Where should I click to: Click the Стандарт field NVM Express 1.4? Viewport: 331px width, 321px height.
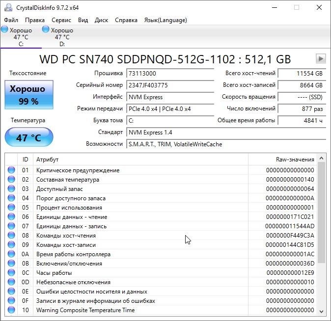pos(226,133)
